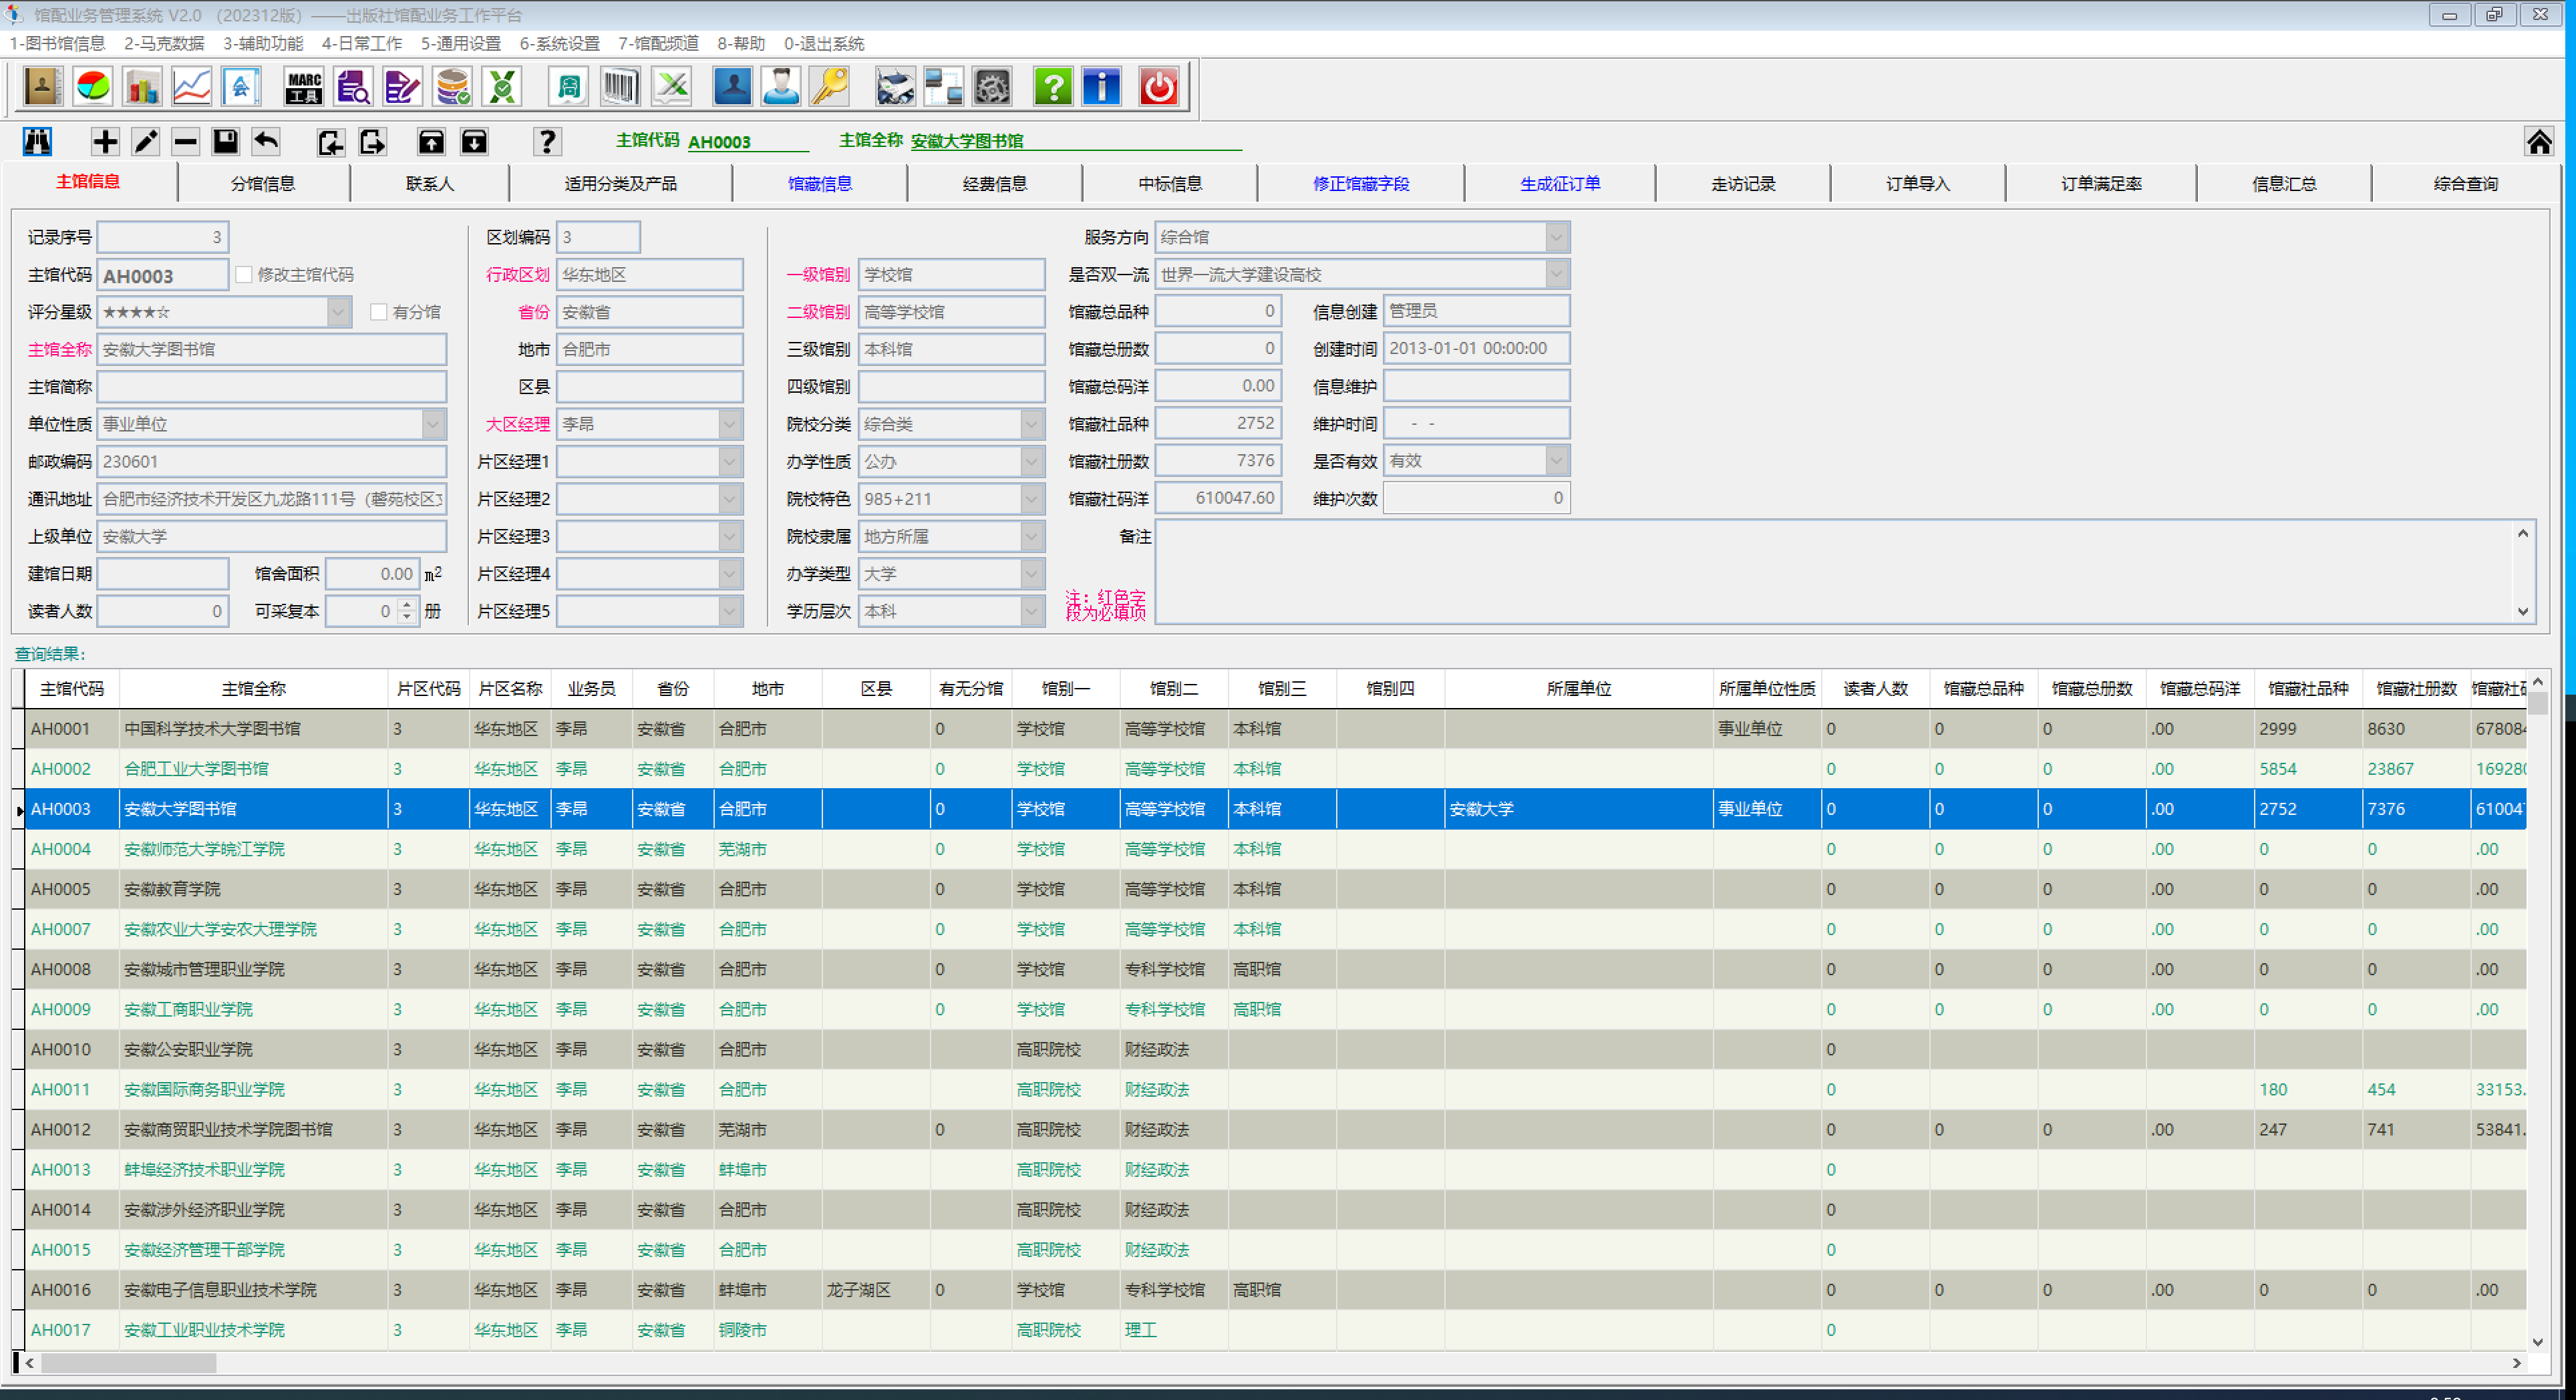Expand the 大区经理 dropdown
The width and height of the screenshot is (2576, 1400).
click(729, 424)
